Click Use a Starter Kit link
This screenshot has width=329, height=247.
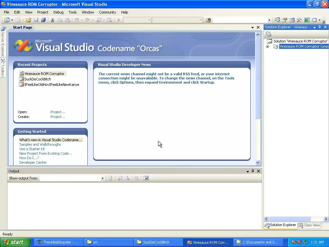click(32, 149)
